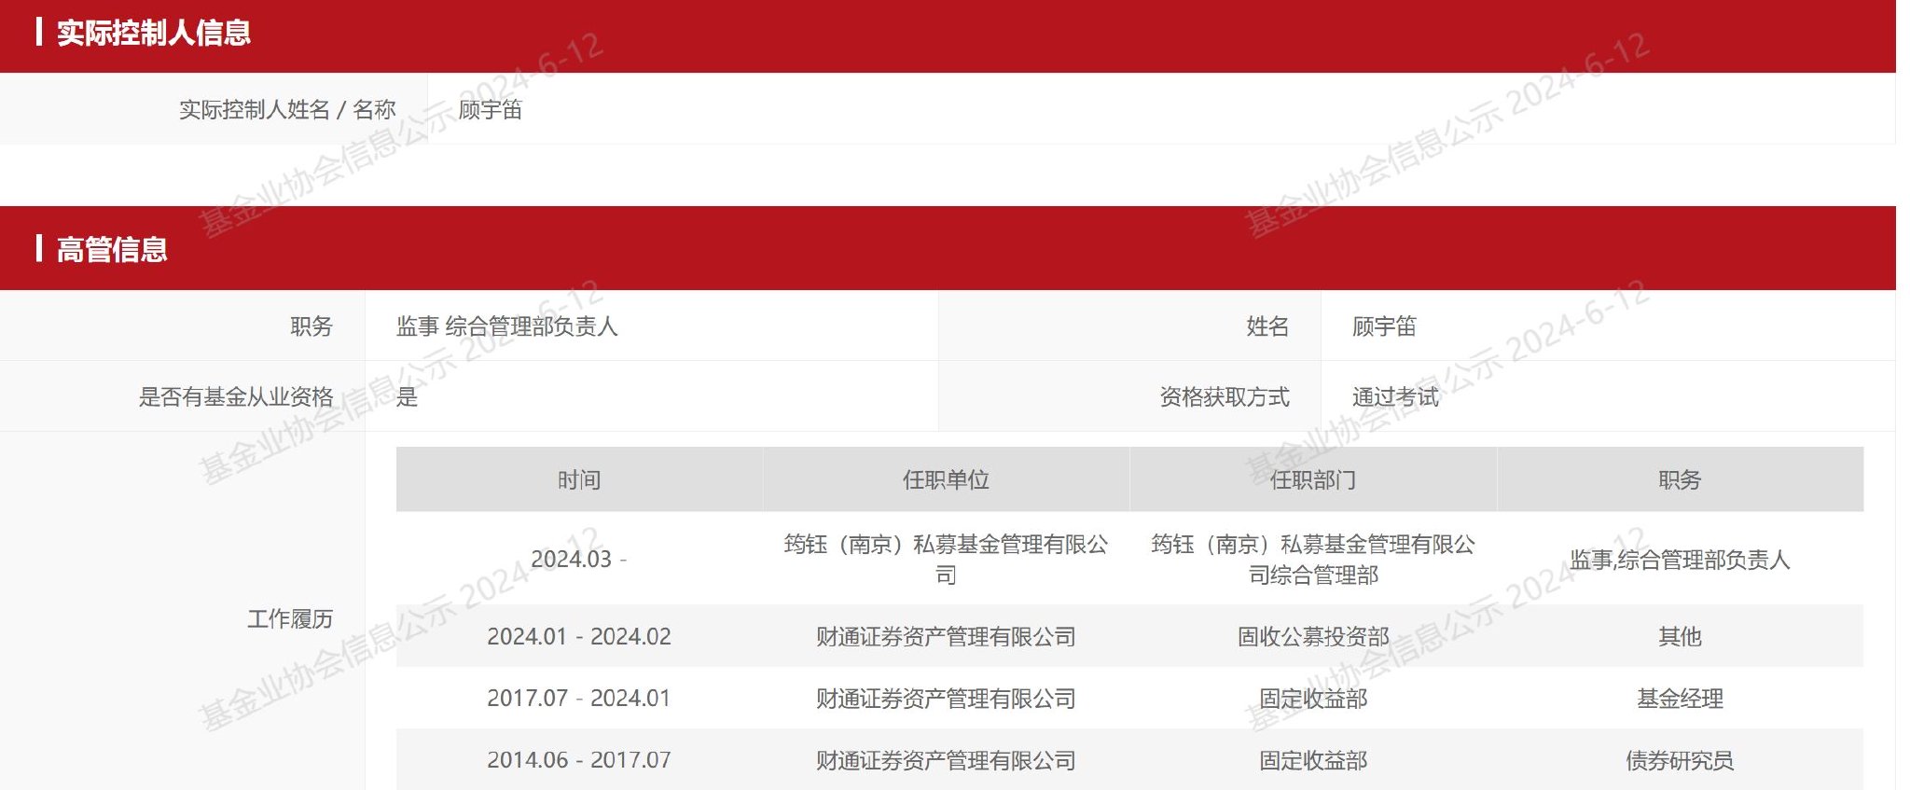Select the 通过考试 value
Screen dimensions: 1910x790
click(1396, 397)
